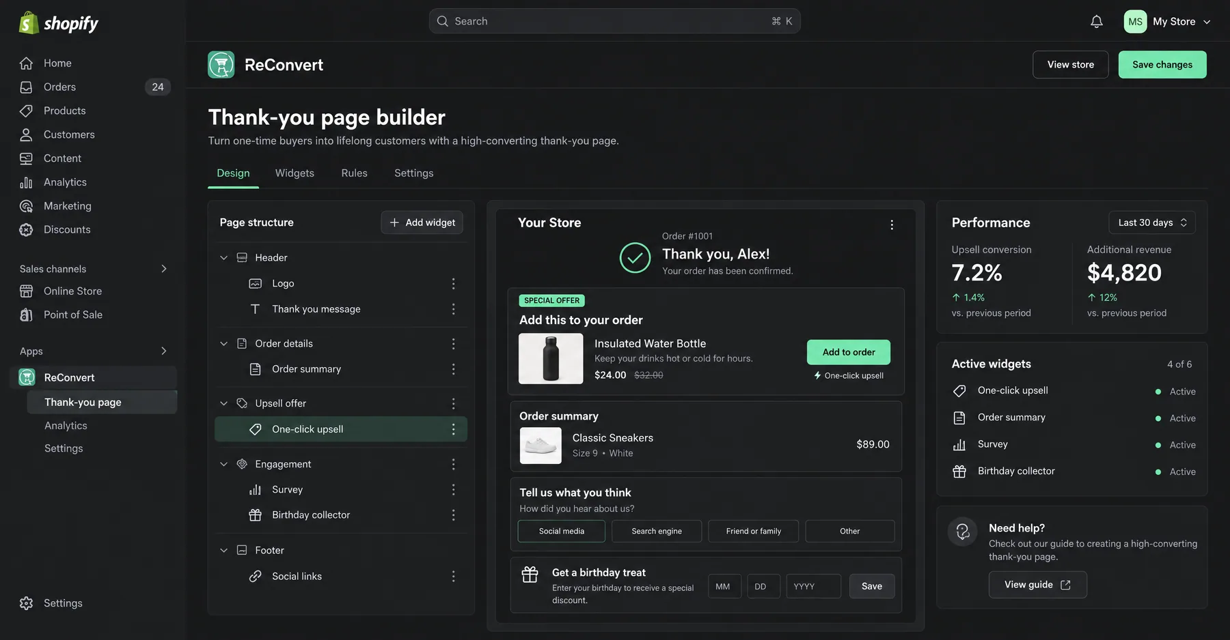Switch to the Widgets tab

point(295,173)
